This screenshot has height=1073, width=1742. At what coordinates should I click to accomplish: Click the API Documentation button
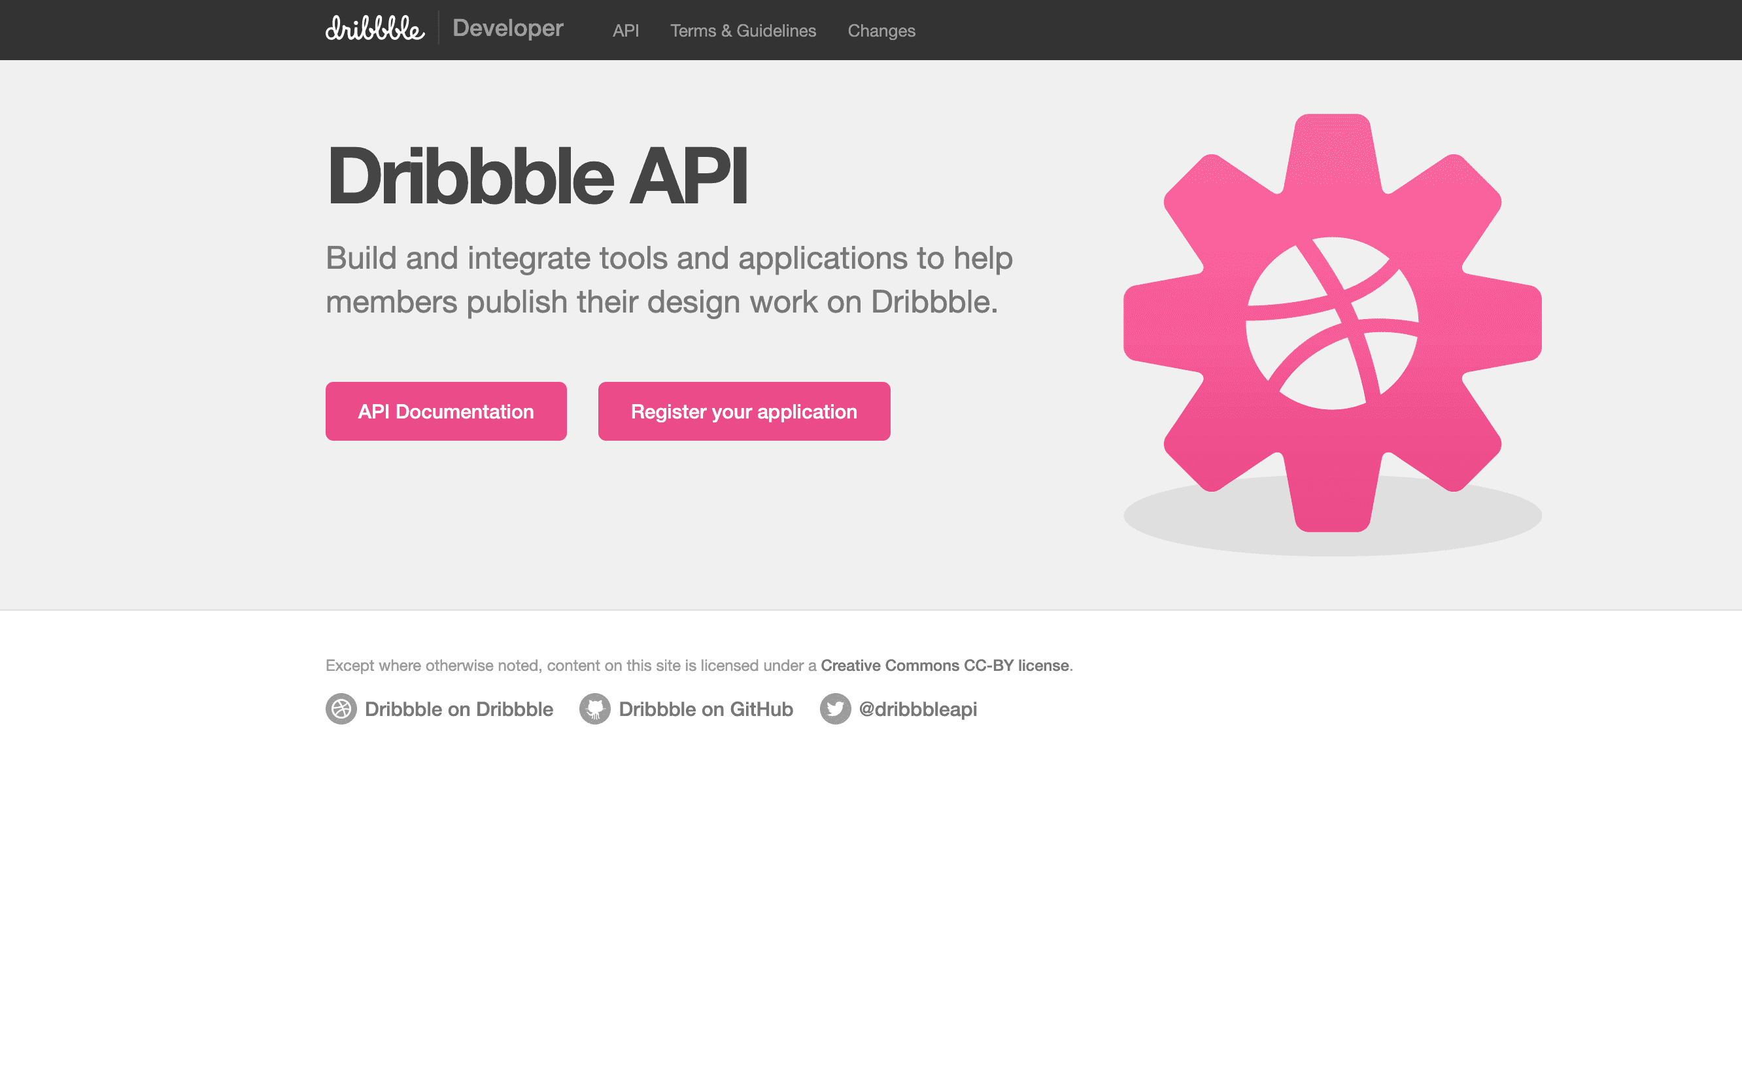445,411
